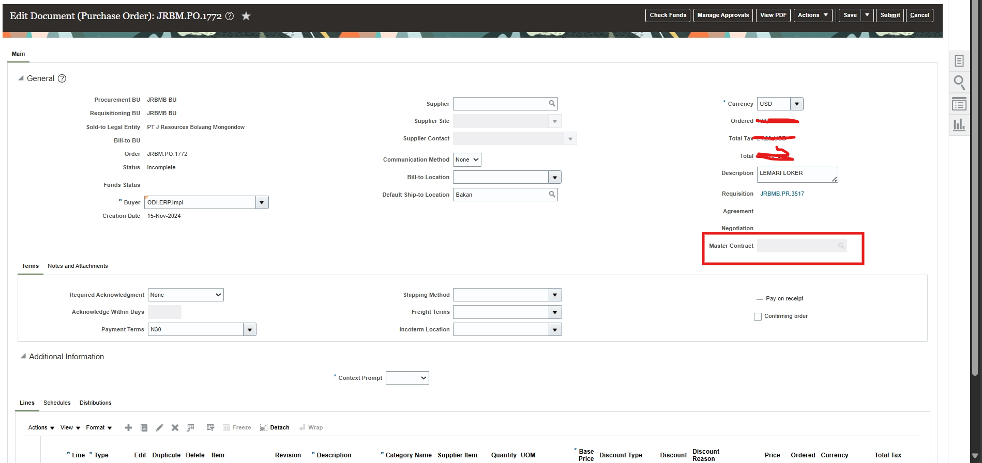Screen dimensions: 982x463
Task: Open the bar chart analytics sidebar icon
Action: (x=959, y=124)
